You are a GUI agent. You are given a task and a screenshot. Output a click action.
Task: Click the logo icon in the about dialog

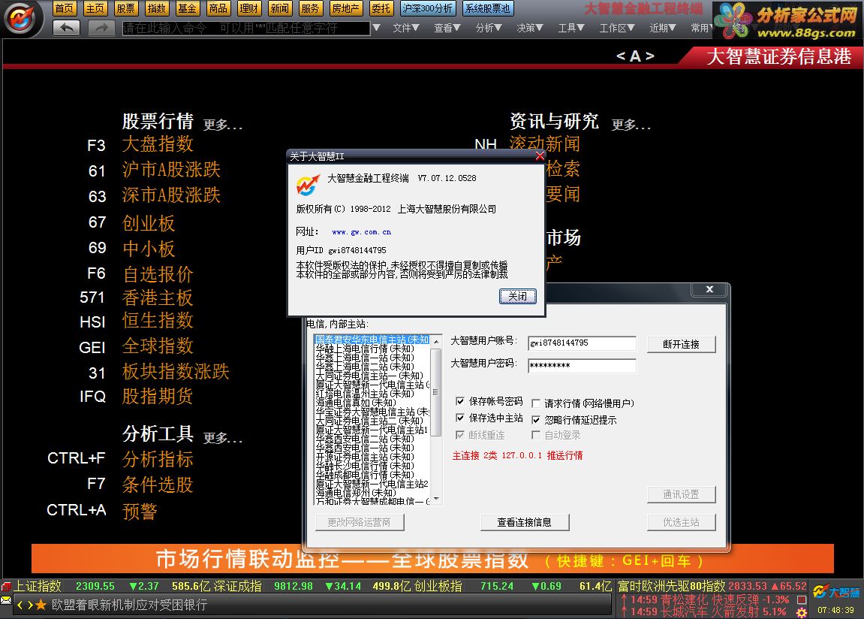[x=308, y=186]
